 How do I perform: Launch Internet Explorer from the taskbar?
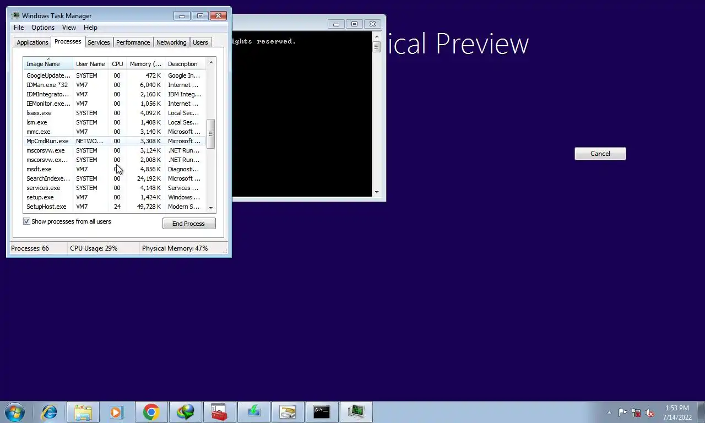(x=49, y=412)
